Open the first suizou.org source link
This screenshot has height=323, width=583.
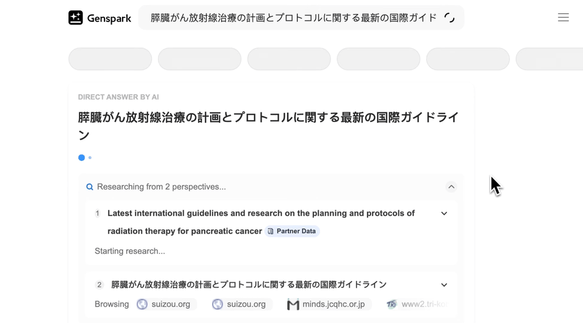pos(171,304)
